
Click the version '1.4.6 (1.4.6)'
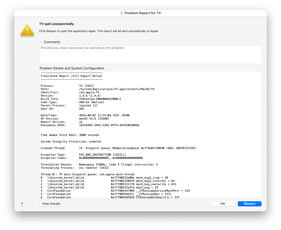90,96
